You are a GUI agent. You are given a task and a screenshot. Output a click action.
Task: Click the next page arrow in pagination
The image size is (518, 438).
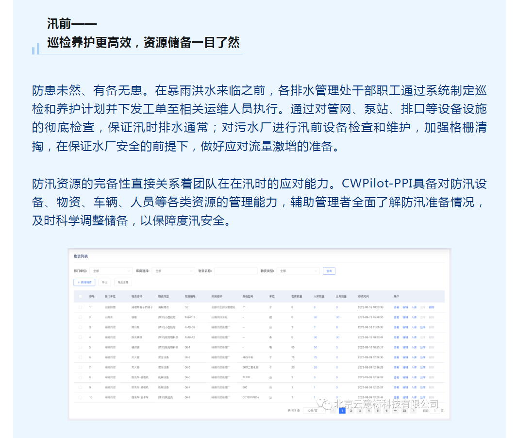point(413,410)
